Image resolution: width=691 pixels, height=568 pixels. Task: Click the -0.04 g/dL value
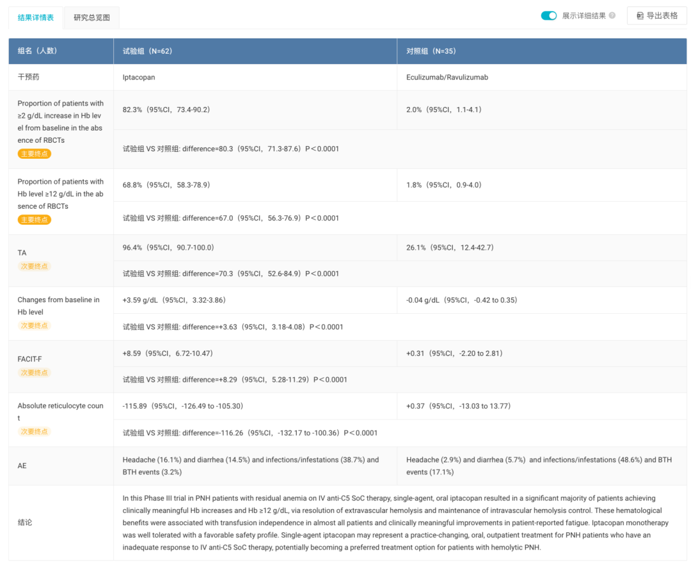pos(462,300)
